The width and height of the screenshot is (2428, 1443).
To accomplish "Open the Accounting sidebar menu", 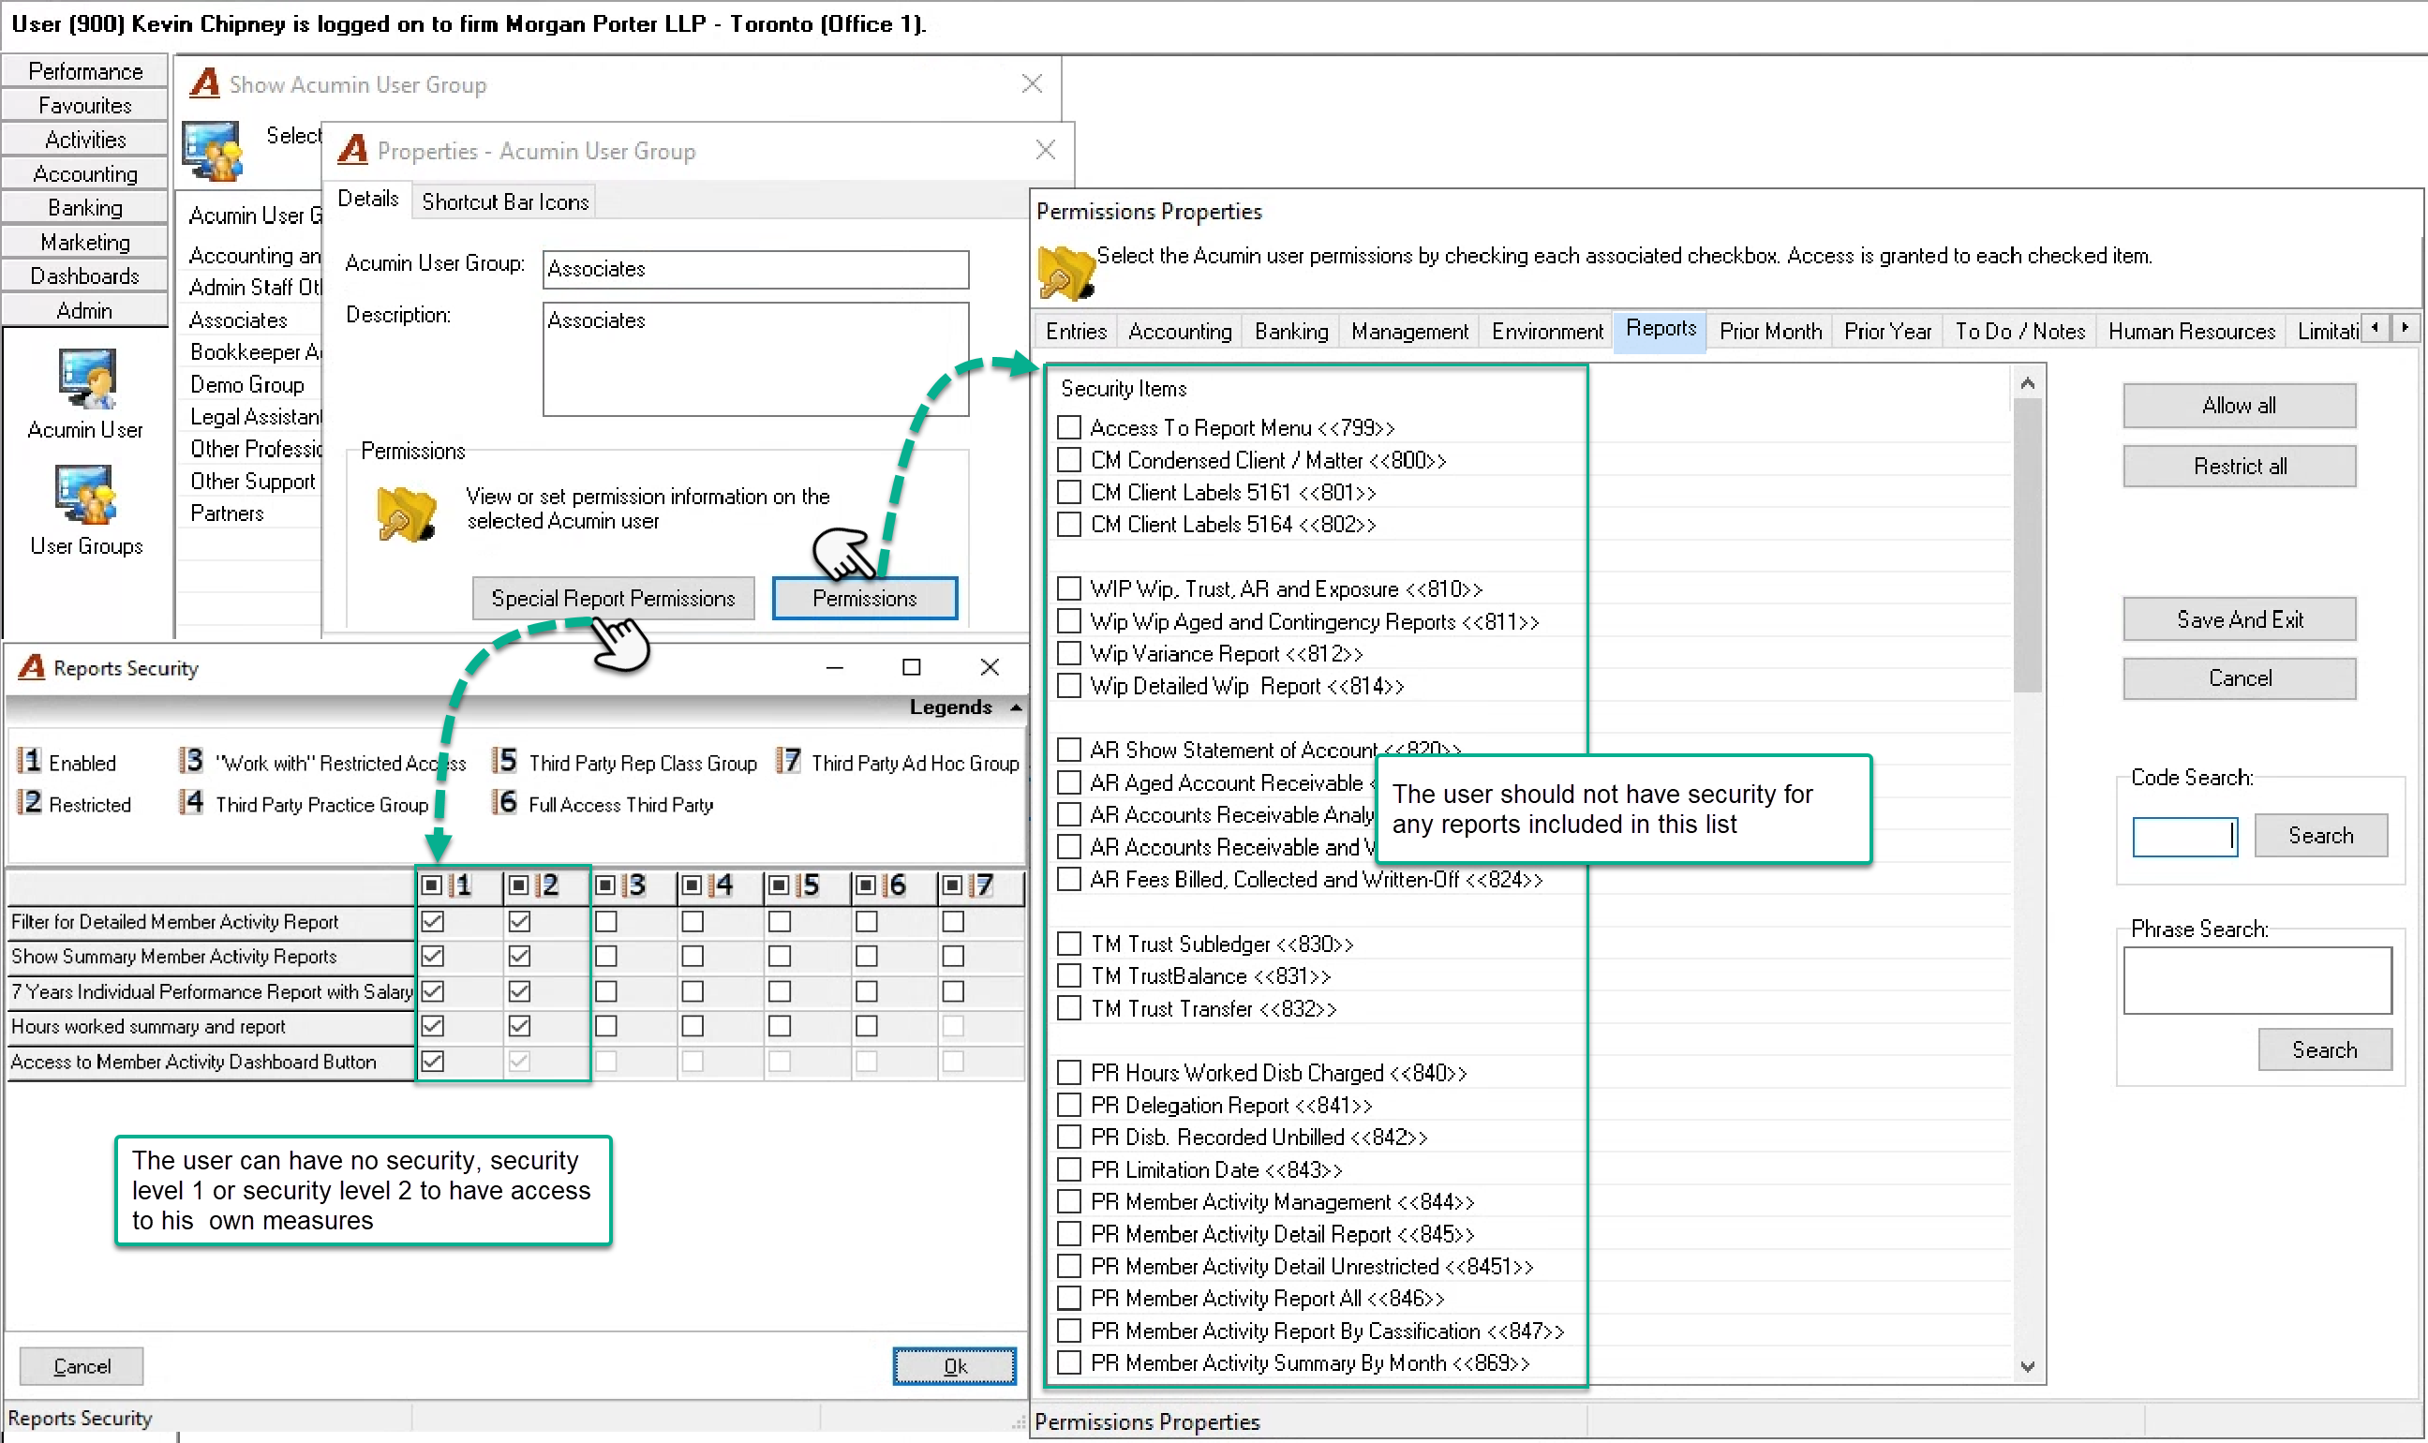I will [85, 174].
